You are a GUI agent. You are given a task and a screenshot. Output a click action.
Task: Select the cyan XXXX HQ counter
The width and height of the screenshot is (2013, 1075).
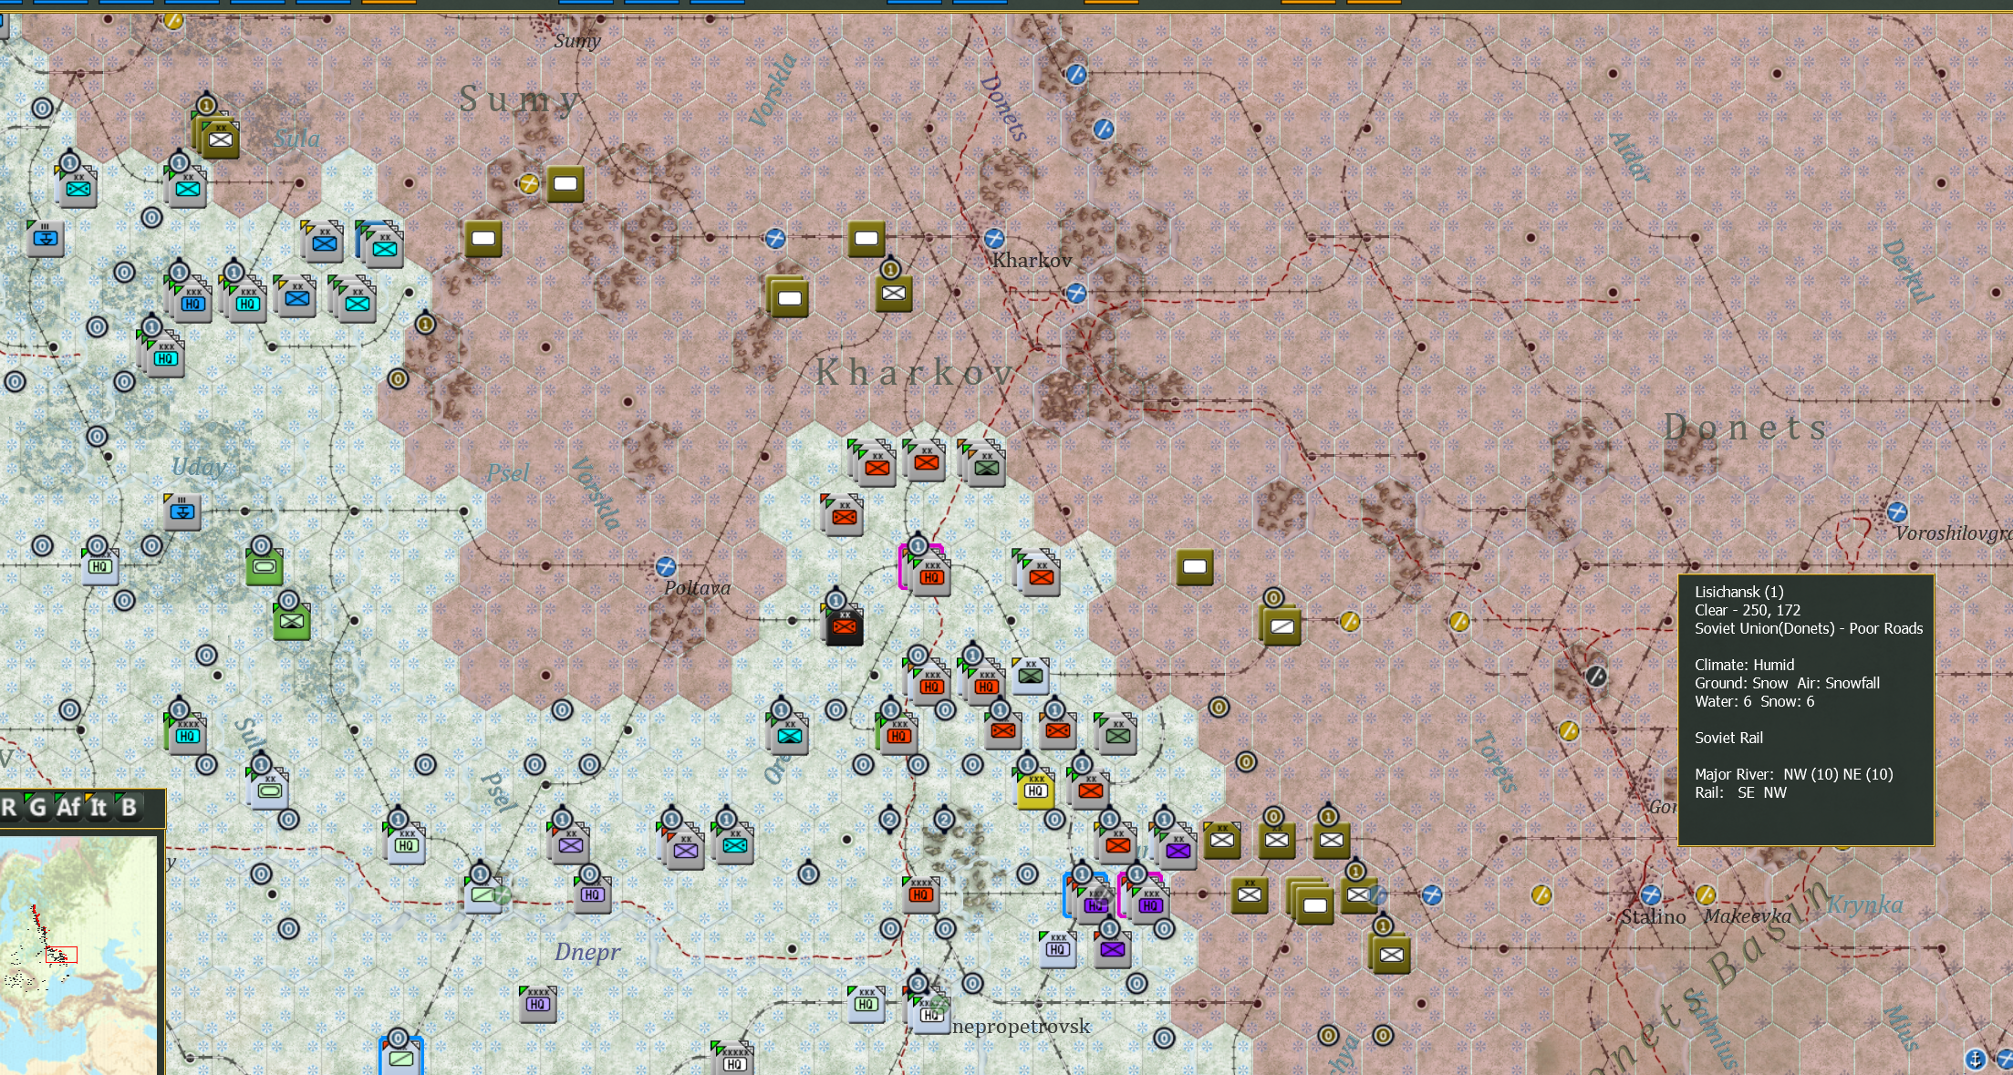[187, 735]
